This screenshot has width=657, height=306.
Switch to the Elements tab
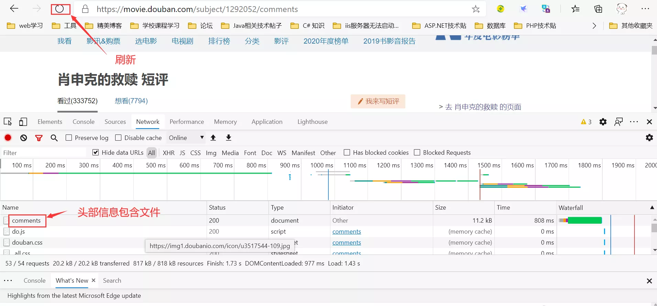[x=50, y=122]
